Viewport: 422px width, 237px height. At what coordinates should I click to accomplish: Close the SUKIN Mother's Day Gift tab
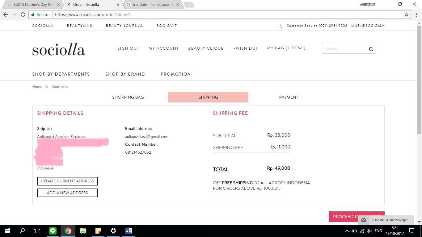coord(58,5)
